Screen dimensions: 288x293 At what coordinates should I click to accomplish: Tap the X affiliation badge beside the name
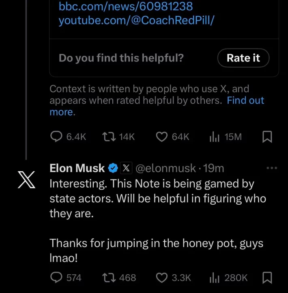pyautogui.click(x=126, y=168)
